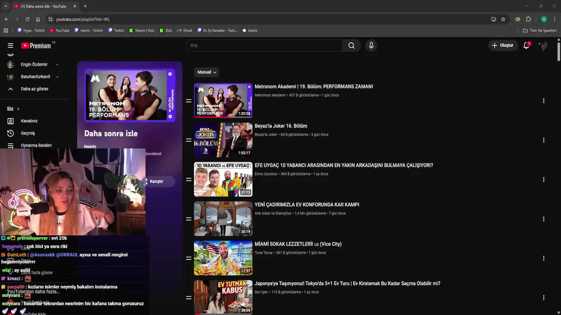Image resolution: width=561 pixels, height=315 pixels.
Task: Open Chrome profile N avatar
Action: [544, 19]
